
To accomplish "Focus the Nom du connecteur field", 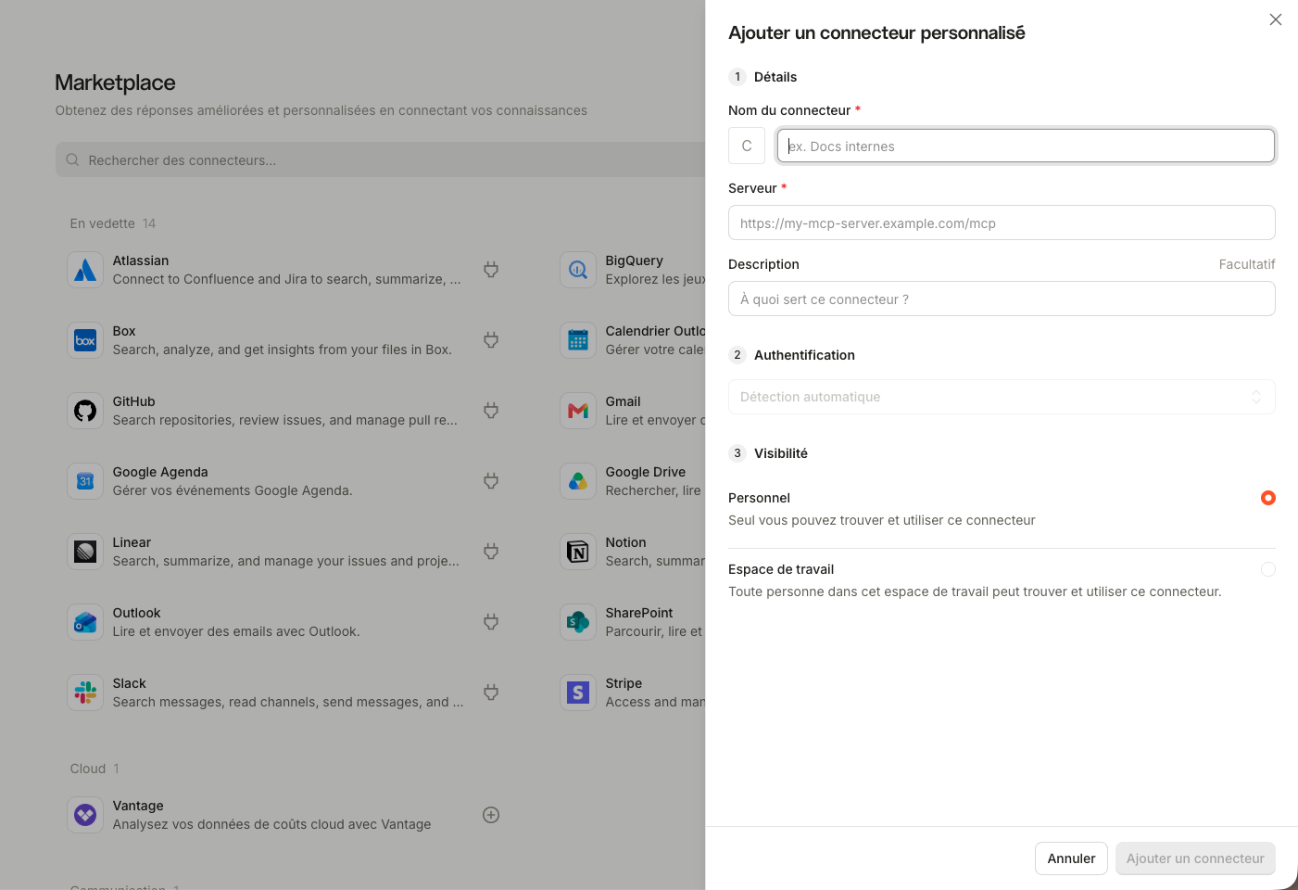I will 1026,146.
